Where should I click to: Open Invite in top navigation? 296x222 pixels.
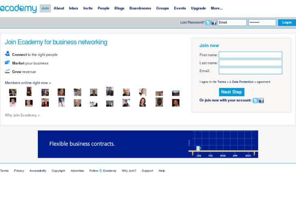pyautogui.click(x=88, y=8)
